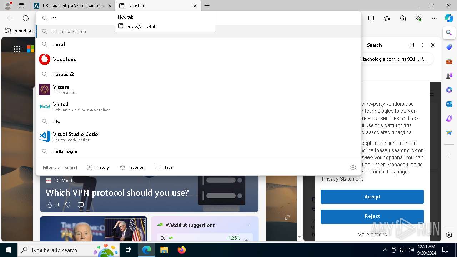Open the Import favorites bookmark

coord(21,31)
